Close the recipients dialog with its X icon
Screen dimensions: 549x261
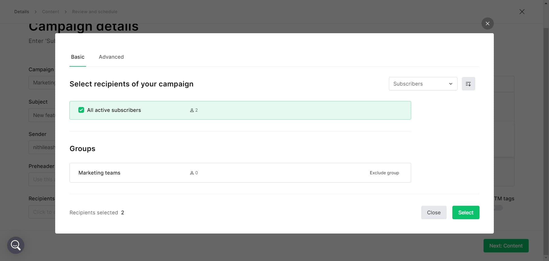tap(488, 23)
